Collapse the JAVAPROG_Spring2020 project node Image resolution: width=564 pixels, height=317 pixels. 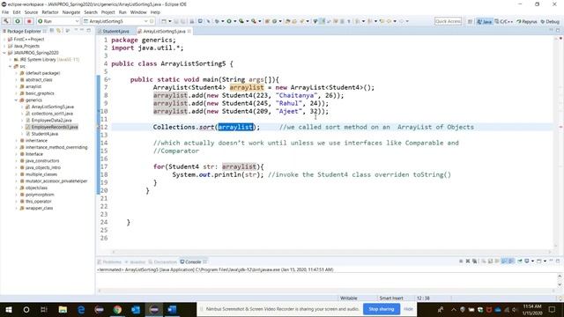[x=4, y=53]
